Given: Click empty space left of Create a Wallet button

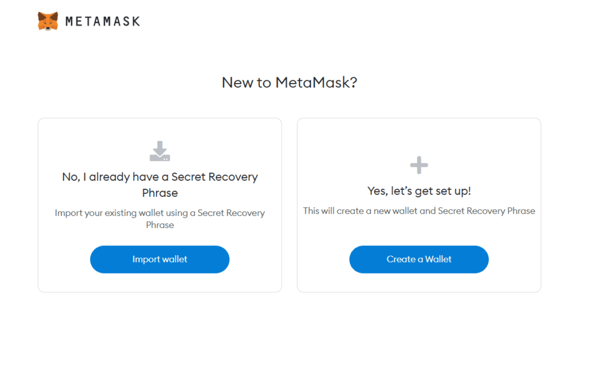Looking at the screenshot, I should tap(323, 259).
